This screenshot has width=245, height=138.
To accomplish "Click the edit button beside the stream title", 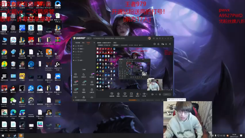I will pos(115,43).
